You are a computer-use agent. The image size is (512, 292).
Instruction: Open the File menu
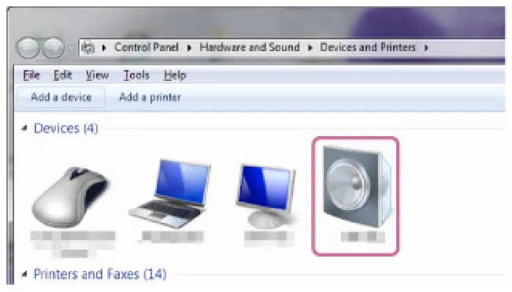click(x=32, y=75)
